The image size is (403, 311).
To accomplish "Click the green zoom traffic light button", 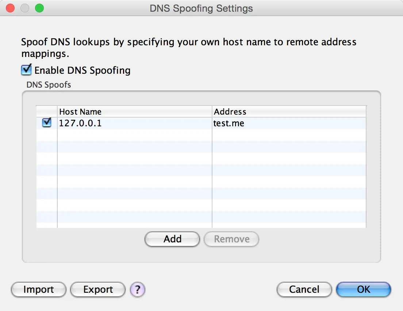I will tap(39, 8).
